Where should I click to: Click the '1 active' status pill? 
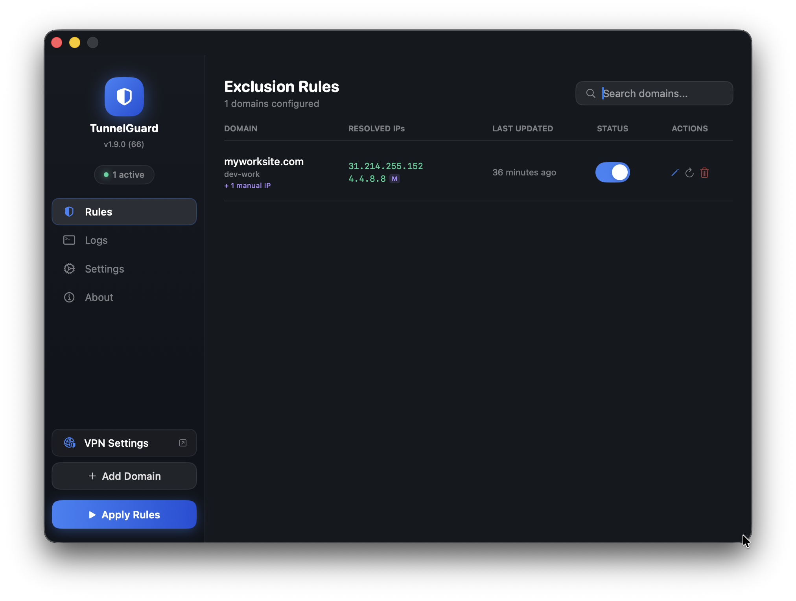pyautogui.click(x=124, y=175)
